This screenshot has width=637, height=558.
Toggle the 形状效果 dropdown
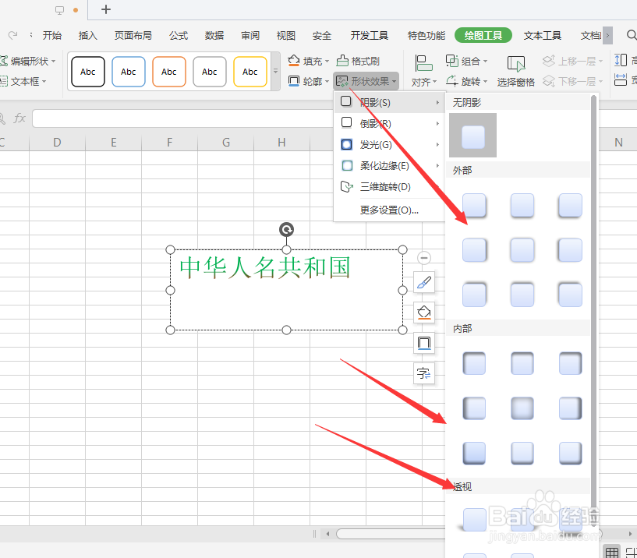point(366,81)
